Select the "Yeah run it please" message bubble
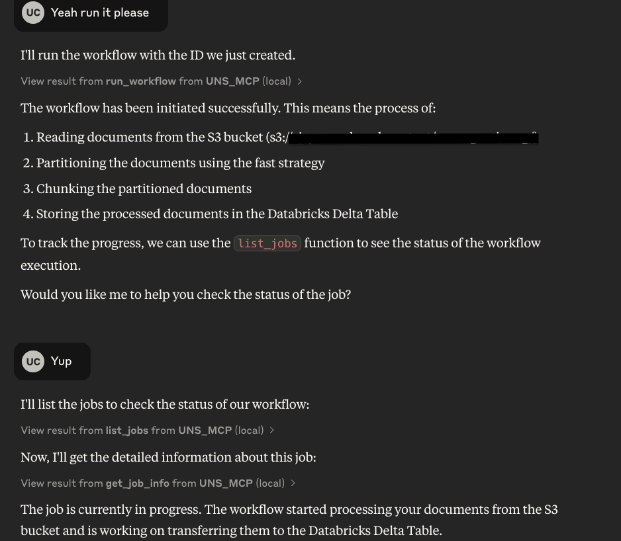The height and width of the screenshot is (541, 621). 91,14
